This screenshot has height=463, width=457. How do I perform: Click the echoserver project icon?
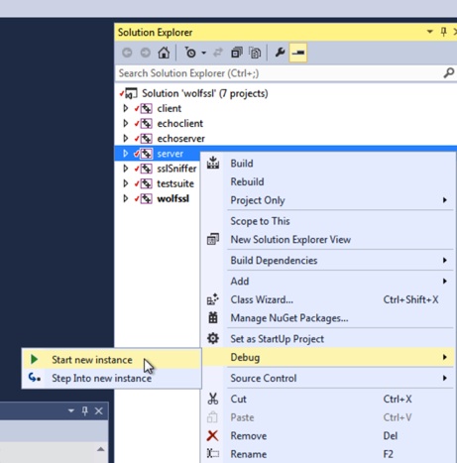click(146, 138)
